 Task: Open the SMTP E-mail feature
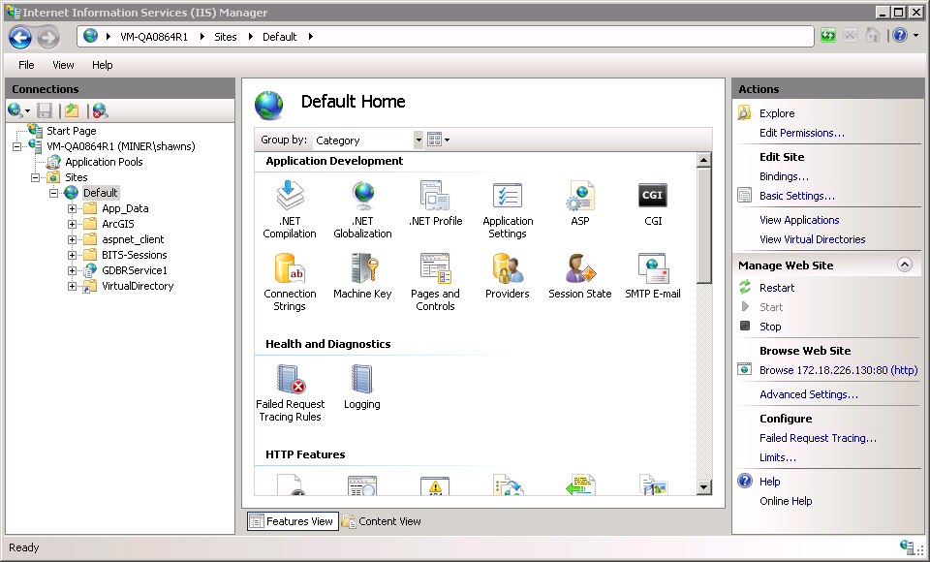coord(653,276)
